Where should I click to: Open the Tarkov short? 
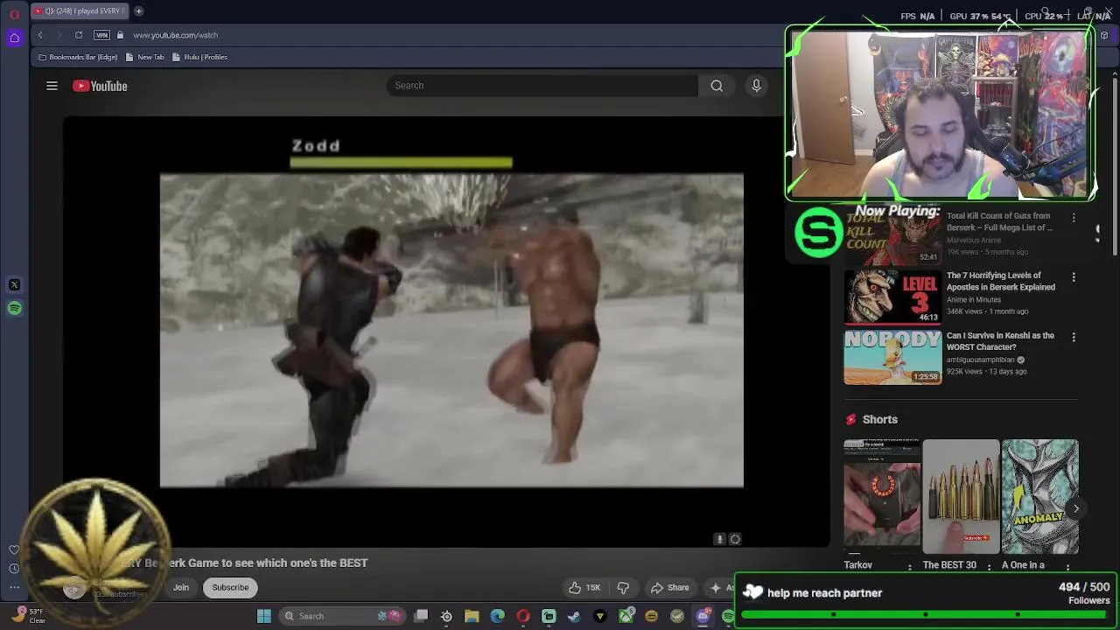point(881,496)
